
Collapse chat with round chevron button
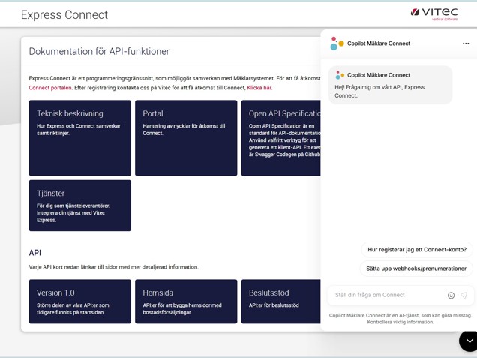click(468, 341)
